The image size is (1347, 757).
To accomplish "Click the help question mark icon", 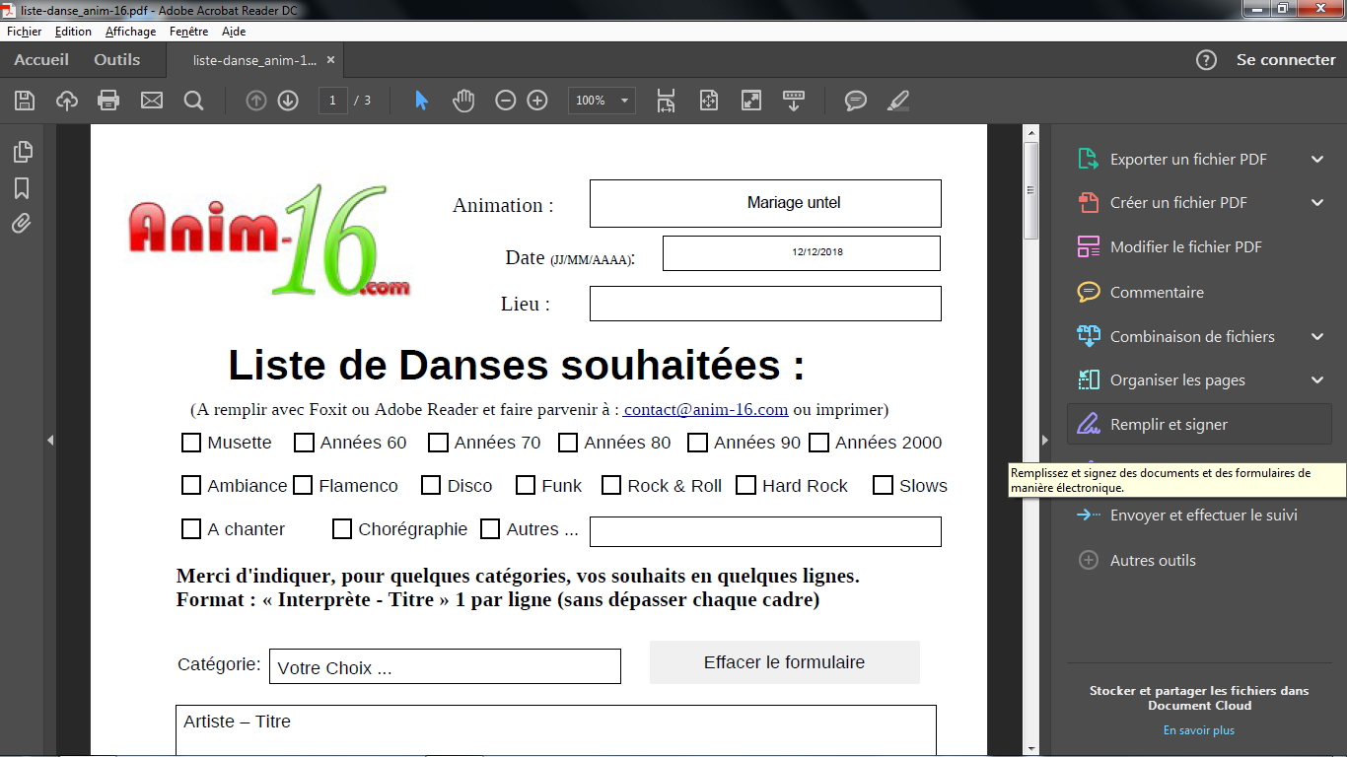I will (1206, 60).
